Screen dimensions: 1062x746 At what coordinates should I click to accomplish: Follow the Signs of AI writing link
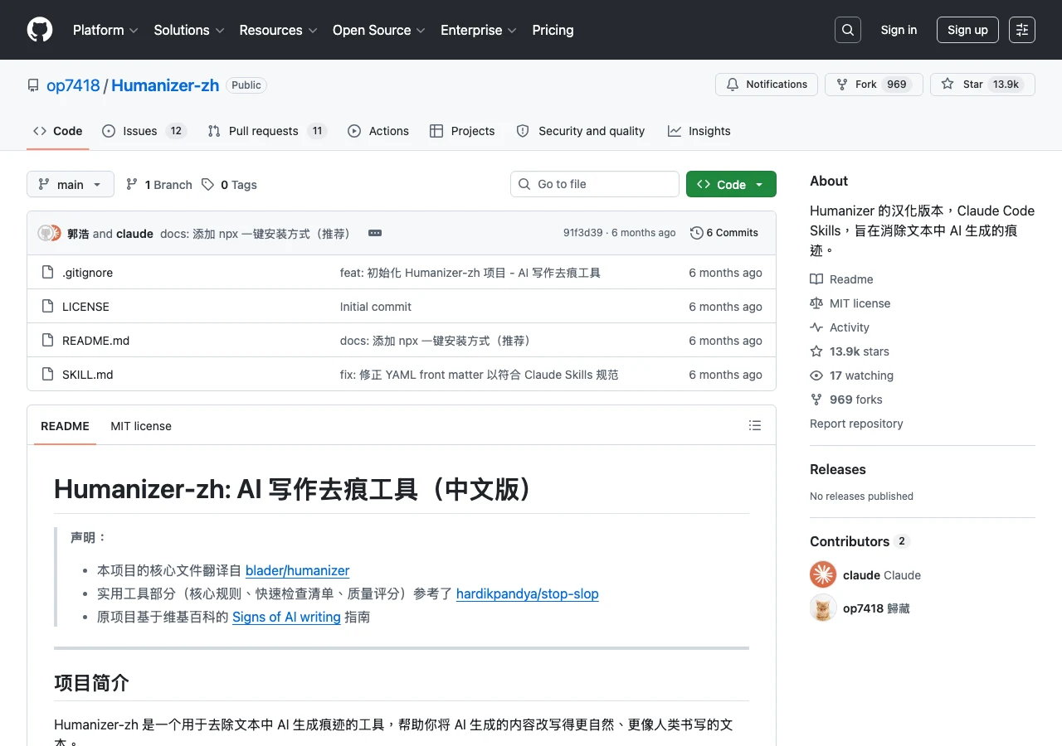pos(286,617)
